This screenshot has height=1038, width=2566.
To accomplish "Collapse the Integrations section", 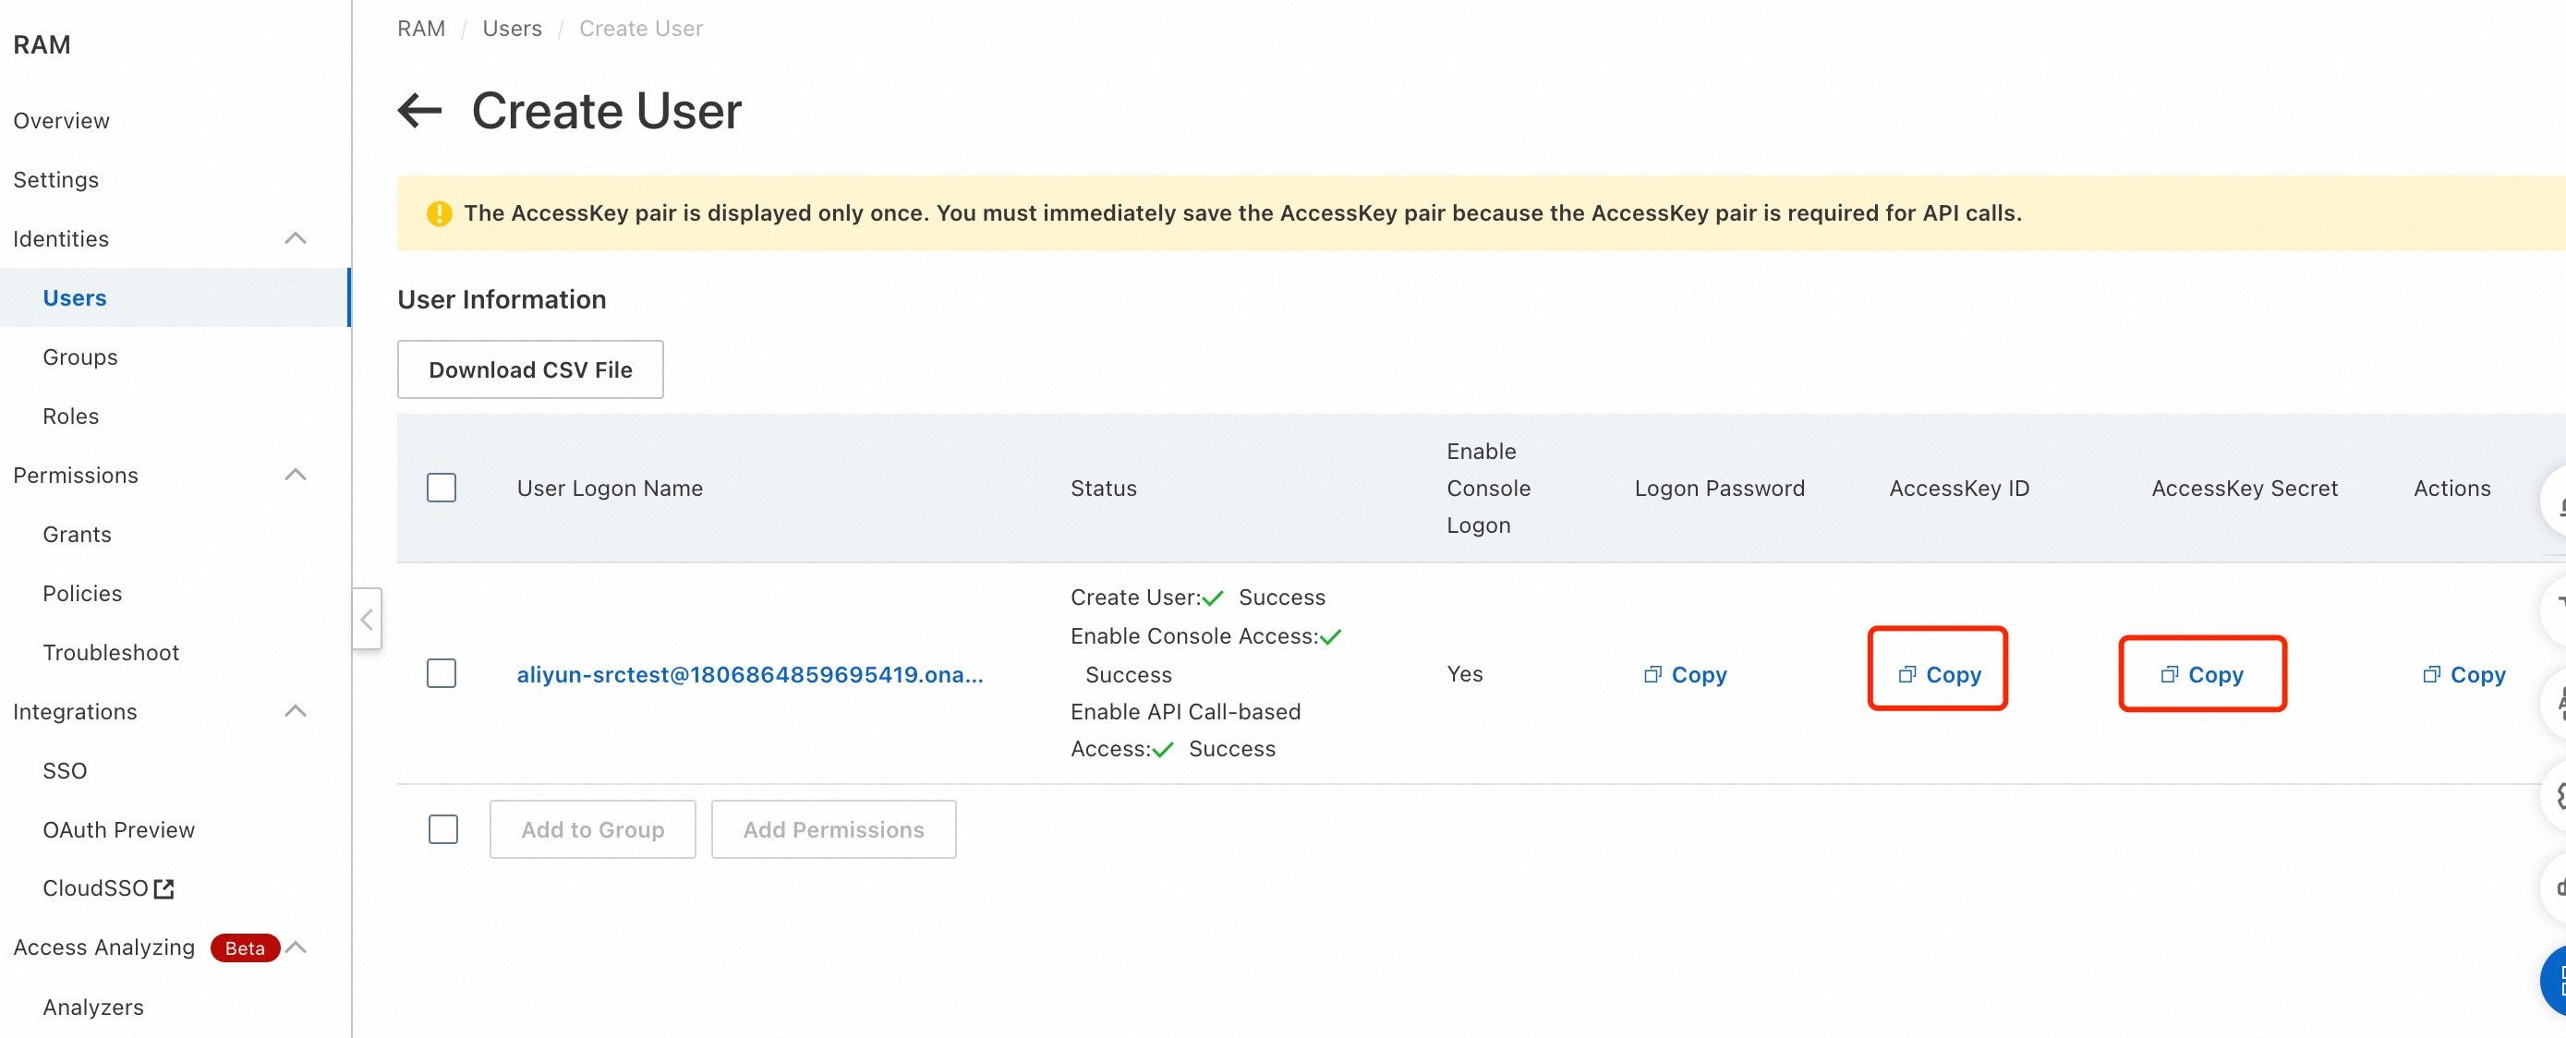I will pos(295,711).
